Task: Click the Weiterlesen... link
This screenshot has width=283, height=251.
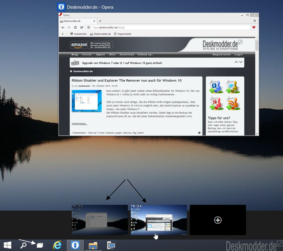Action: [79, 123]
